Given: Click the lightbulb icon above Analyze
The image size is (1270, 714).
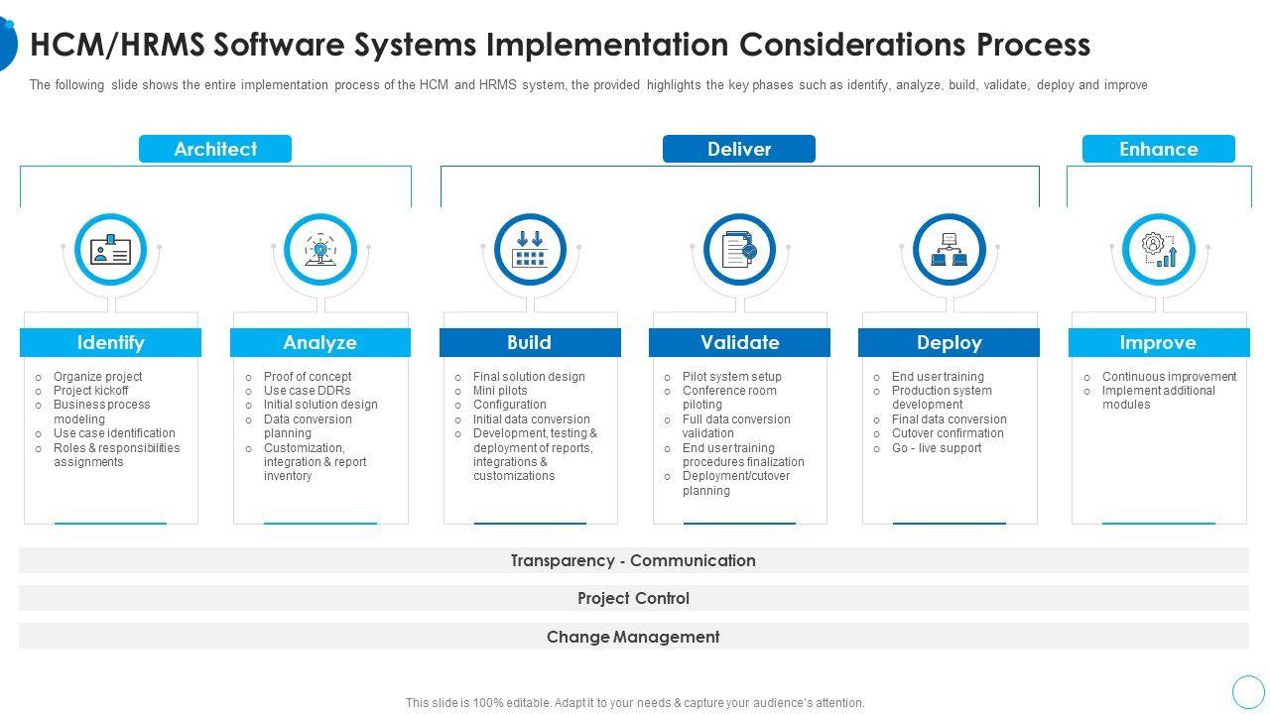Looking at the screenshot, I should click(319, 250).
